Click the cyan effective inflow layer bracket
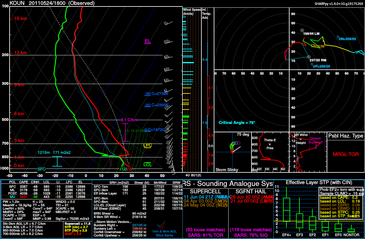 coord(57,161)
